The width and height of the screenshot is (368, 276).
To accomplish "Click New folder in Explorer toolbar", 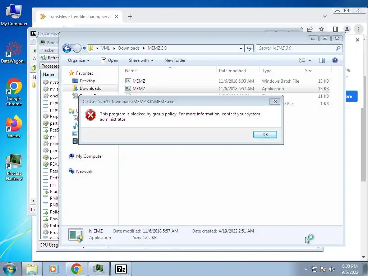I will (175, 60).
